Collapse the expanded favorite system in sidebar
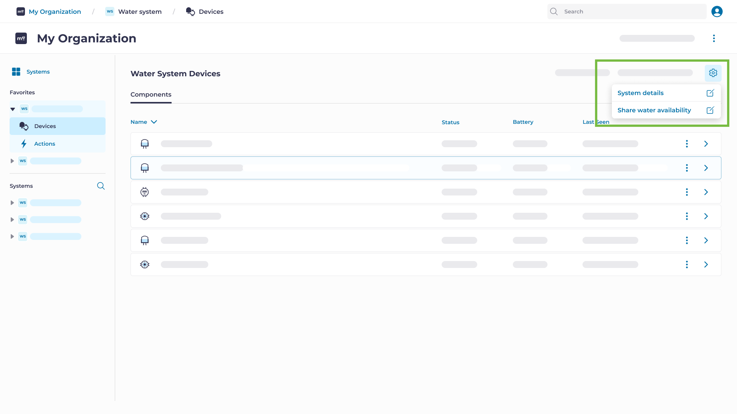Screen dimensions: 737x414 pos(13,109)
